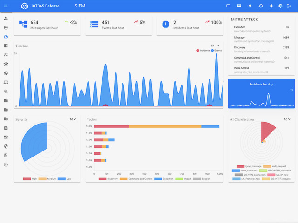Click the upload arrow icon in header
The width and height of the screenshot is (298, 223).
point(250,6)
